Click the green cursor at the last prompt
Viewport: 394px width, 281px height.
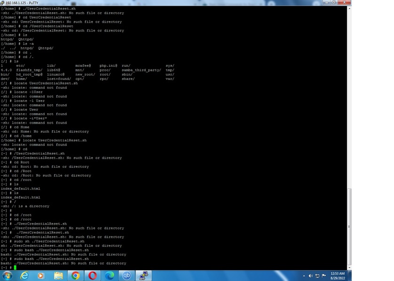point(15,267)
